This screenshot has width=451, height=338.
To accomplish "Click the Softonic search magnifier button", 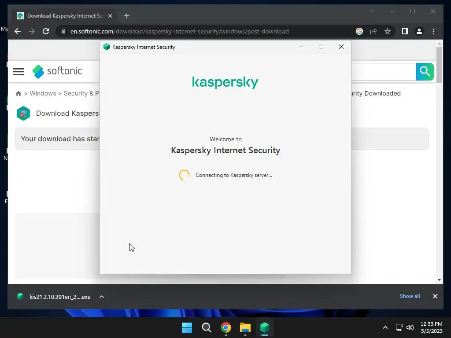I will [425, 71].
